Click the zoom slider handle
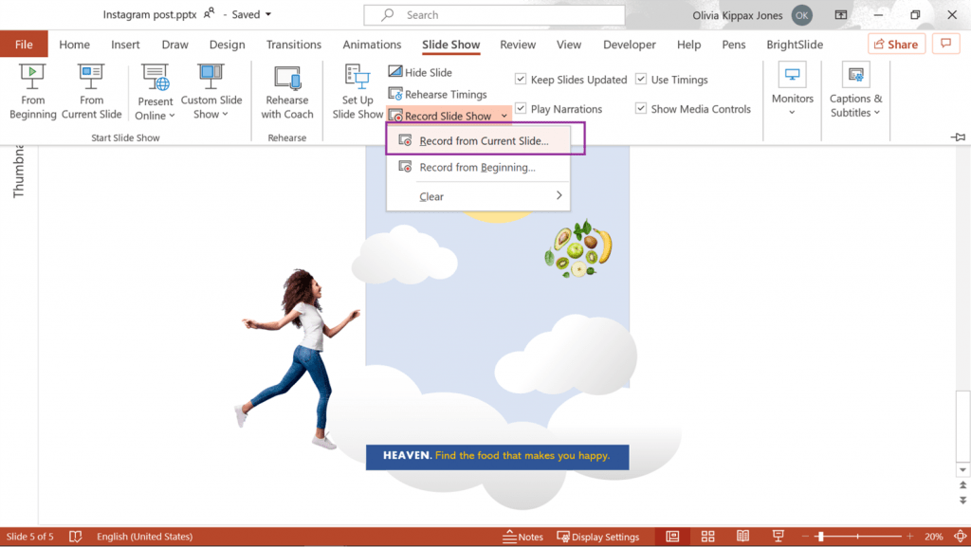971x547 pixels. [820, 537]
